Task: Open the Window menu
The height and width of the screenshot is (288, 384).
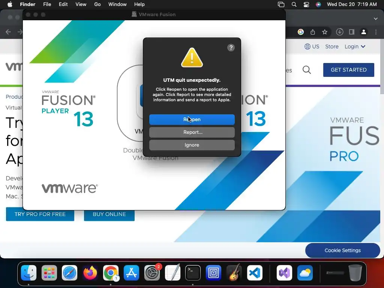Action: (117, 4)
